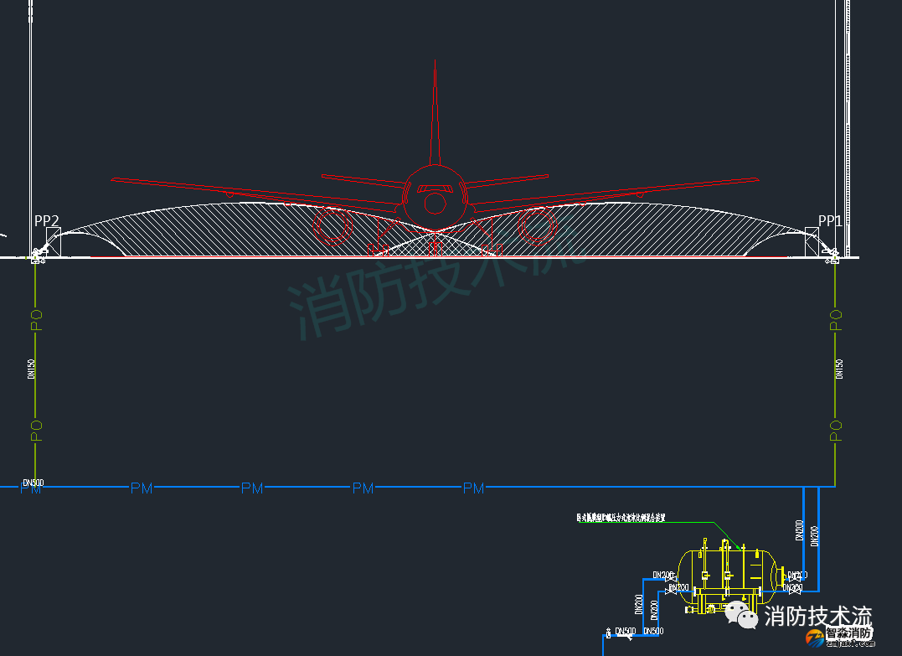Click the cross-hatched overlap area under fuselage
The image size is (902, 656).
435,244
